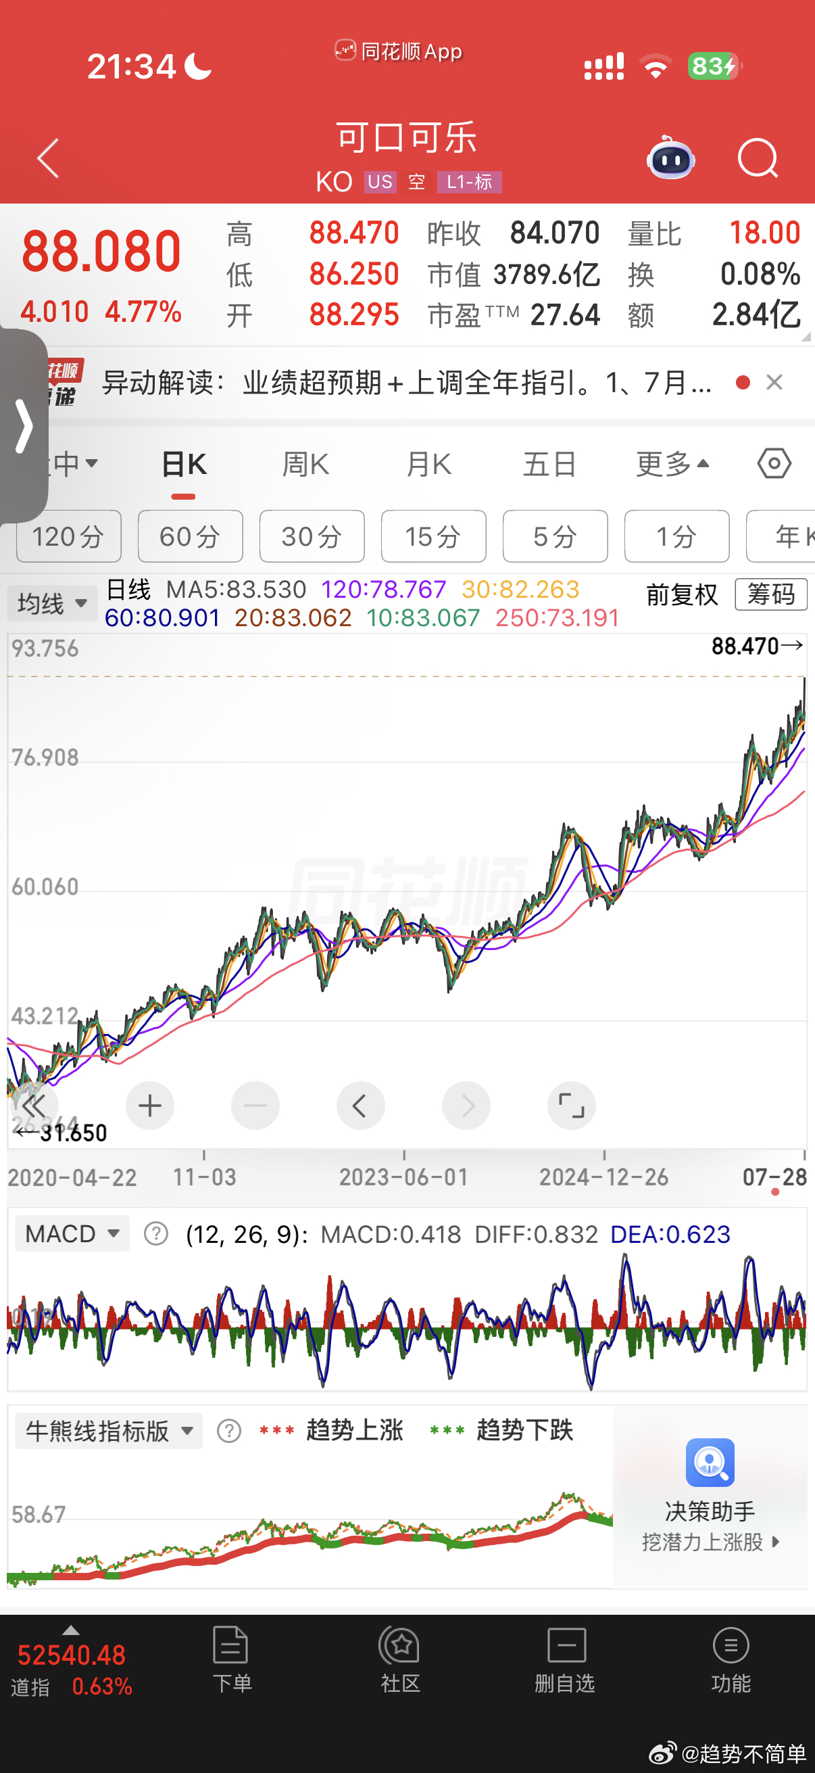
Task: Dismiss the 异动解读 news banner
Action: pyautogui.click(x=774, y=383)
